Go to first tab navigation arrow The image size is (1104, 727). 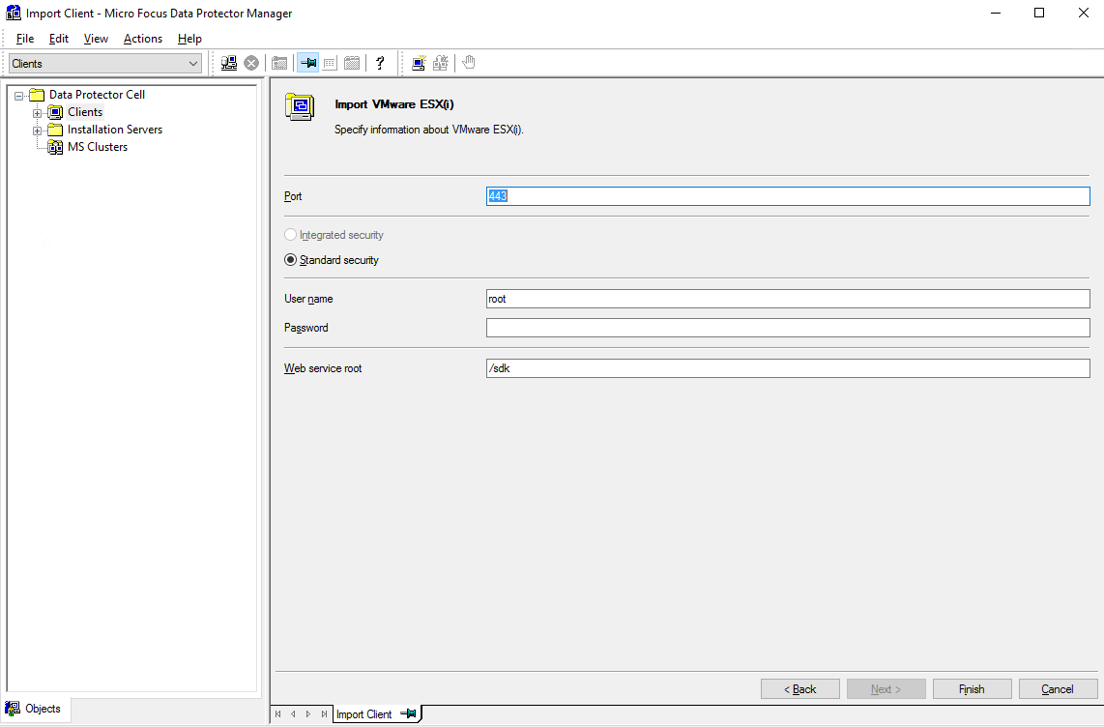pos(278,713)
